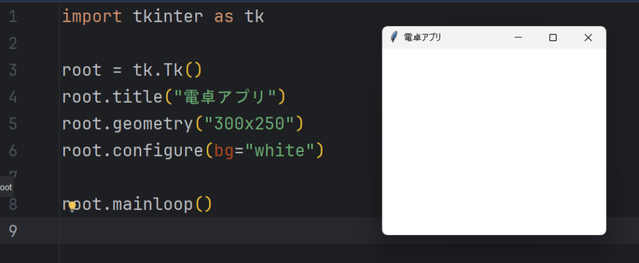
Task: Click the "white" string on line 6
Action: point(279,151)
